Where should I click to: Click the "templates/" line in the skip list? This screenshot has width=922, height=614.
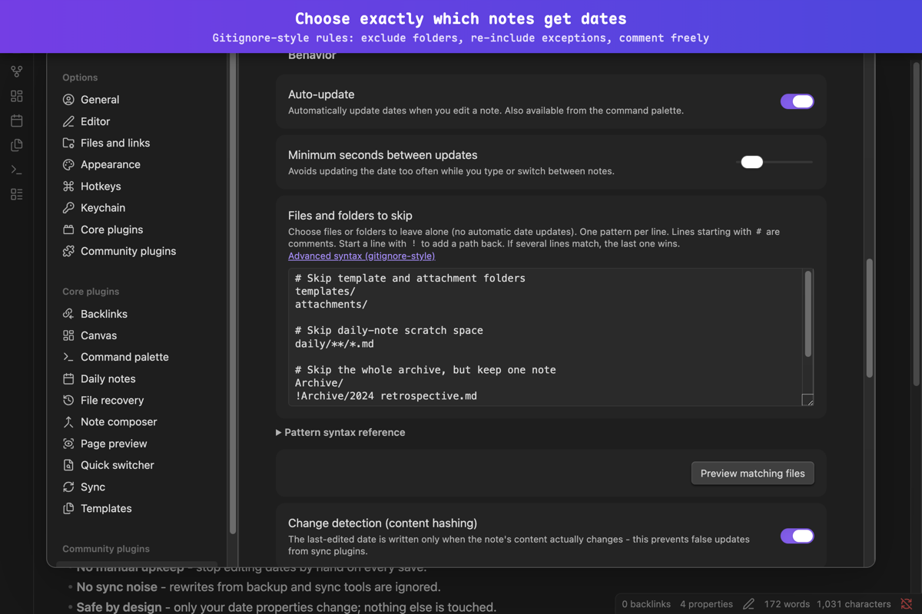click(x=325, y=291)
